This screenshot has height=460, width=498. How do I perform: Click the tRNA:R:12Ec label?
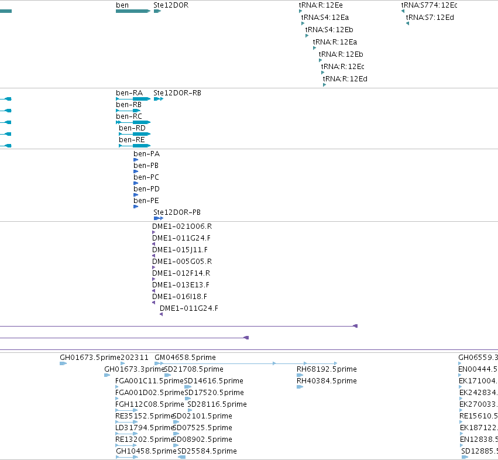tap(343, 67)
